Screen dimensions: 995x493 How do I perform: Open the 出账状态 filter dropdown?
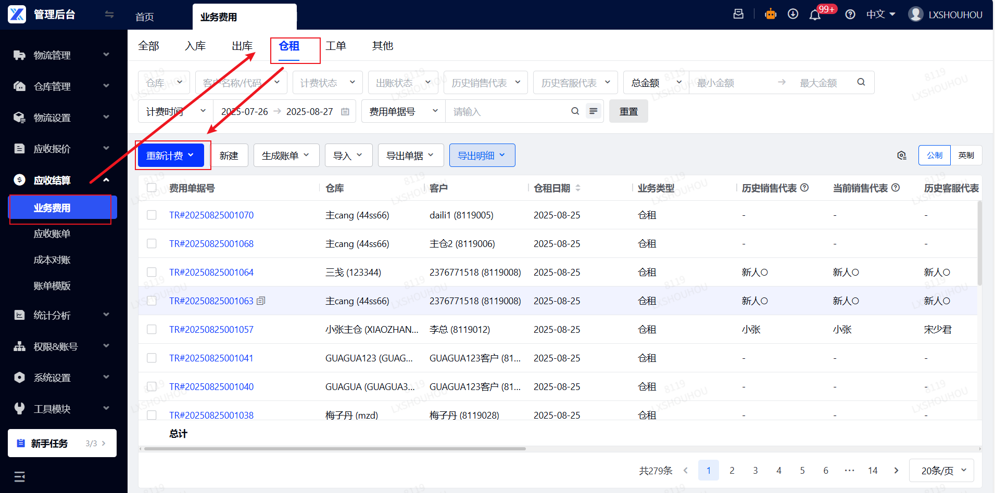[403, 83]
